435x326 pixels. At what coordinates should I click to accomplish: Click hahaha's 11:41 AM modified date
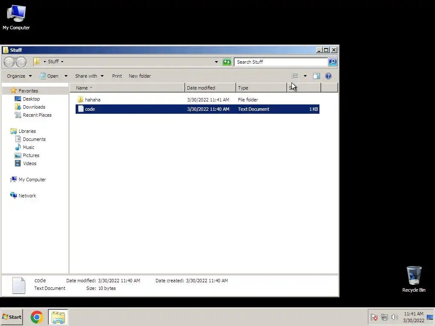[x=208, y=99]
